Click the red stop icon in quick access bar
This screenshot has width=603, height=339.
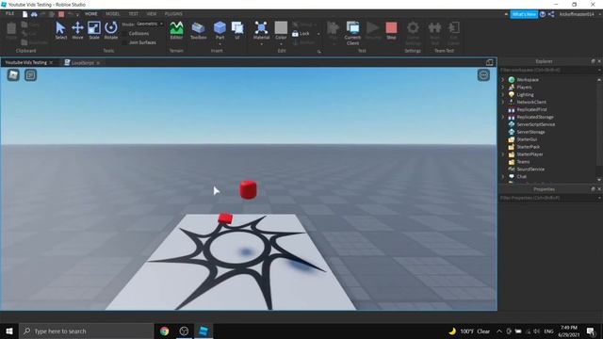click(61, 14)
